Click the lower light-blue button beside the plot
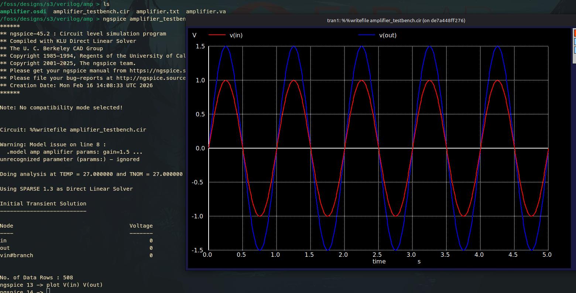The height and width of the screenshot is (293, 576). pos(574,50)
